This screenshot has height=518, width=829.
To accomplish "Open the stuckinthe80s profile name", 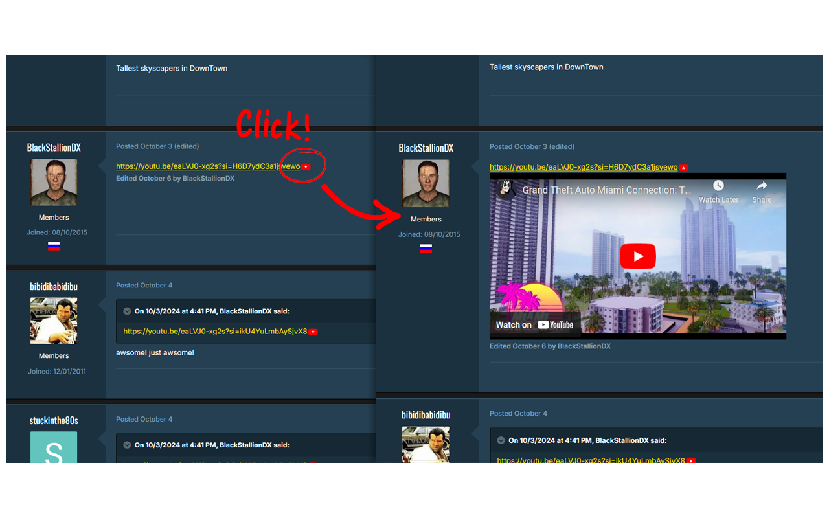I will pos(54,420).
